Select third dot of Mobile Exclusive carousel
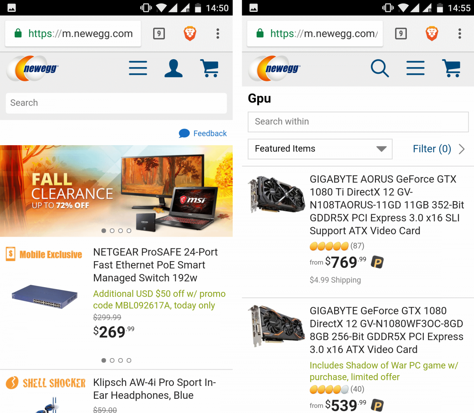Viewport: 474px width, 413px height. [120, 361]
